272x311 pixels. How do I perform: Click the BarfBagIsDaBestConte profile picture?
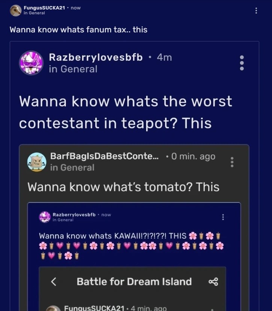pyautogui.click(x=37, y=162)
